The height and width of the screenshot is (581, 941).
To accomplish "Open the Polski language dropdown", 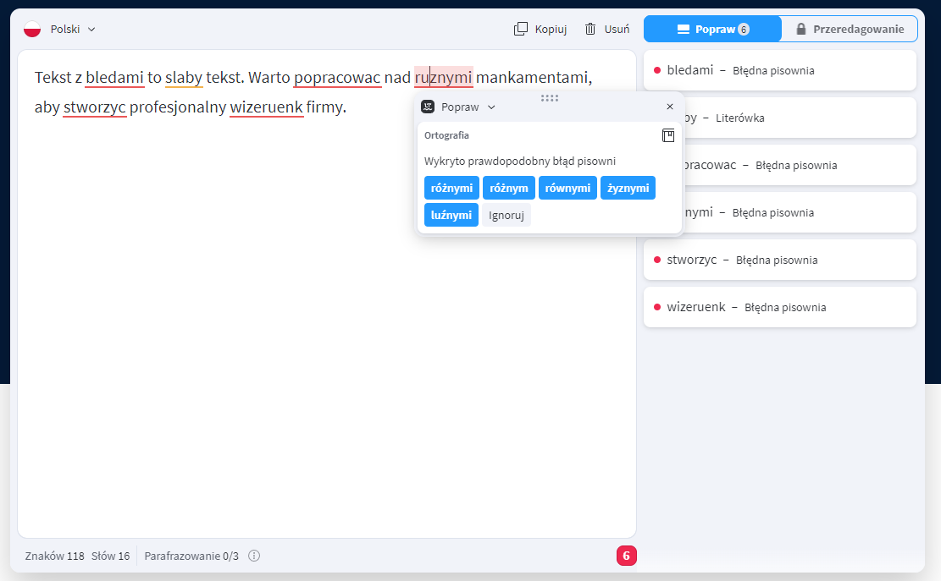I will pyautogui.click(x=73, y=29).
